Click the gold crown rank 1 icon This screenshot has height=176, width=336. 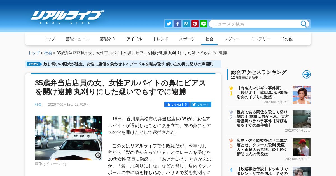pos(231,88)
